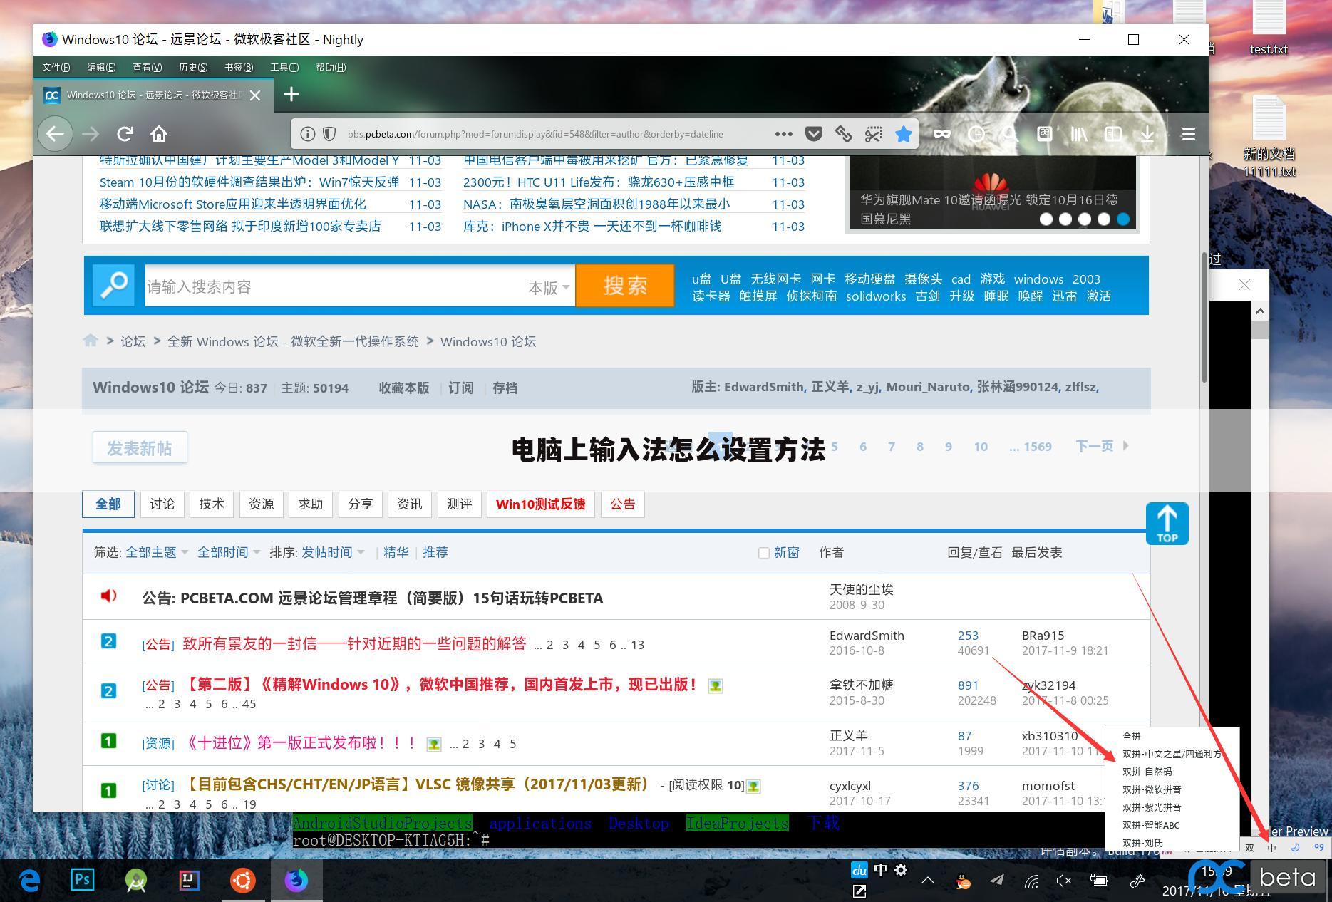The height and width of the screenshot is (902, 1332).
Task: Show sidebars using the sidebar icon
Action: coord(1112,134)
